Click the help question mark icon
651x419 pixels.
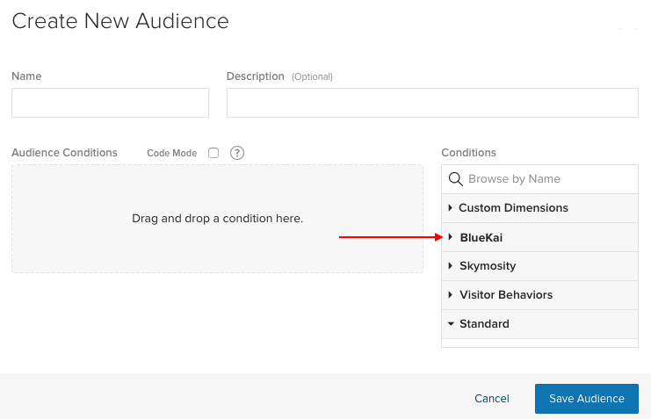click(x=237, y=153)
